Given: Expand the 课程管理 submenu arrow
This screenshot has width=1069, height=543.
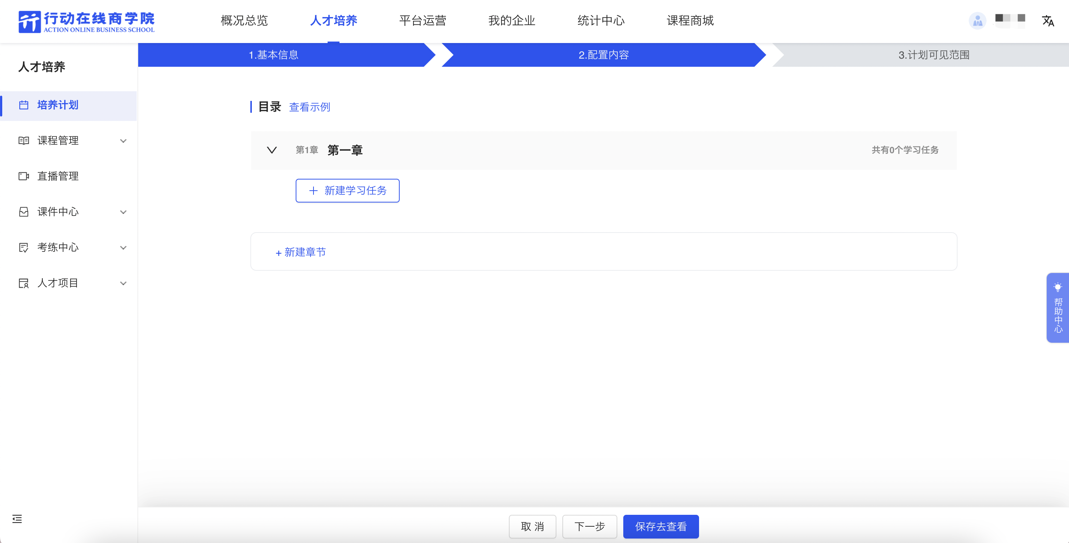Looking at the screenshot, I should click(123, 141).
